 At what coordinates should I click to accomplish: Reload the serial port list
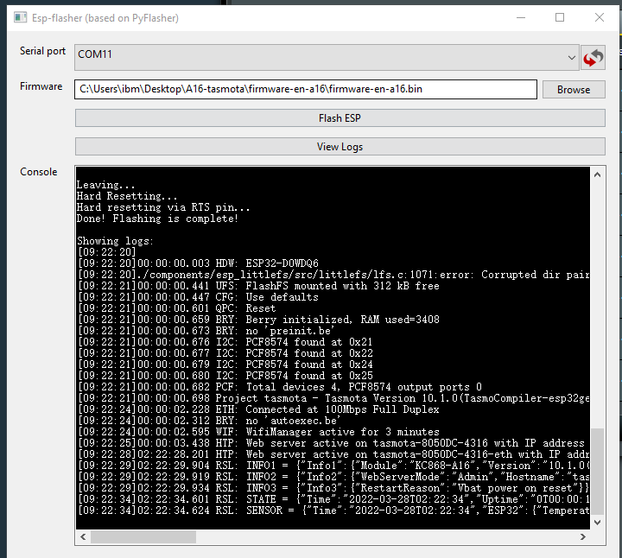tap(593, 57)
